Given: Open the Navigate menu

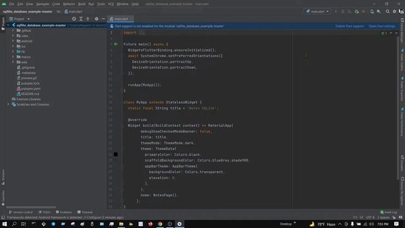Looking at the screenshot, I should click(42, 4).
